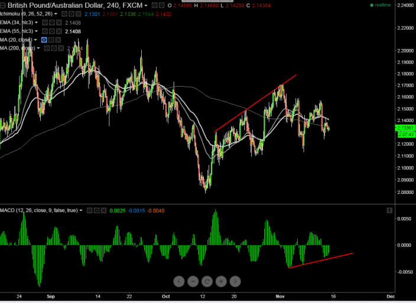Click the green realtime status indicator
Image resolution: width=416 pixels, height=303 pixels.
pos(381,5)
